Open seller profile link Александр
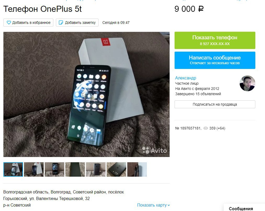This screenshot has height=211, width=265. click(x=186, y=78)
